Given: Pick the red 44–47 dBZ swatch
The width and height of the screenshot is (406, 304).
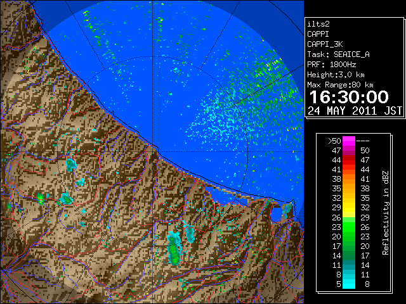Looking at the screenshot, I should tap(349, 160).
